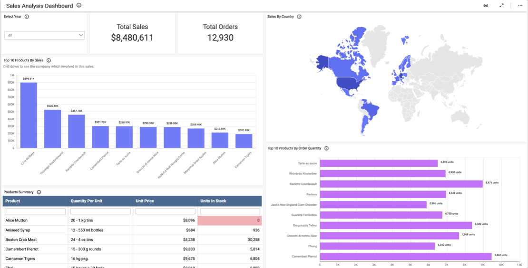The image size is (528, 268).
Task: Click the Camembert Pierrot order quantity bar
Action: click(405, 257)
